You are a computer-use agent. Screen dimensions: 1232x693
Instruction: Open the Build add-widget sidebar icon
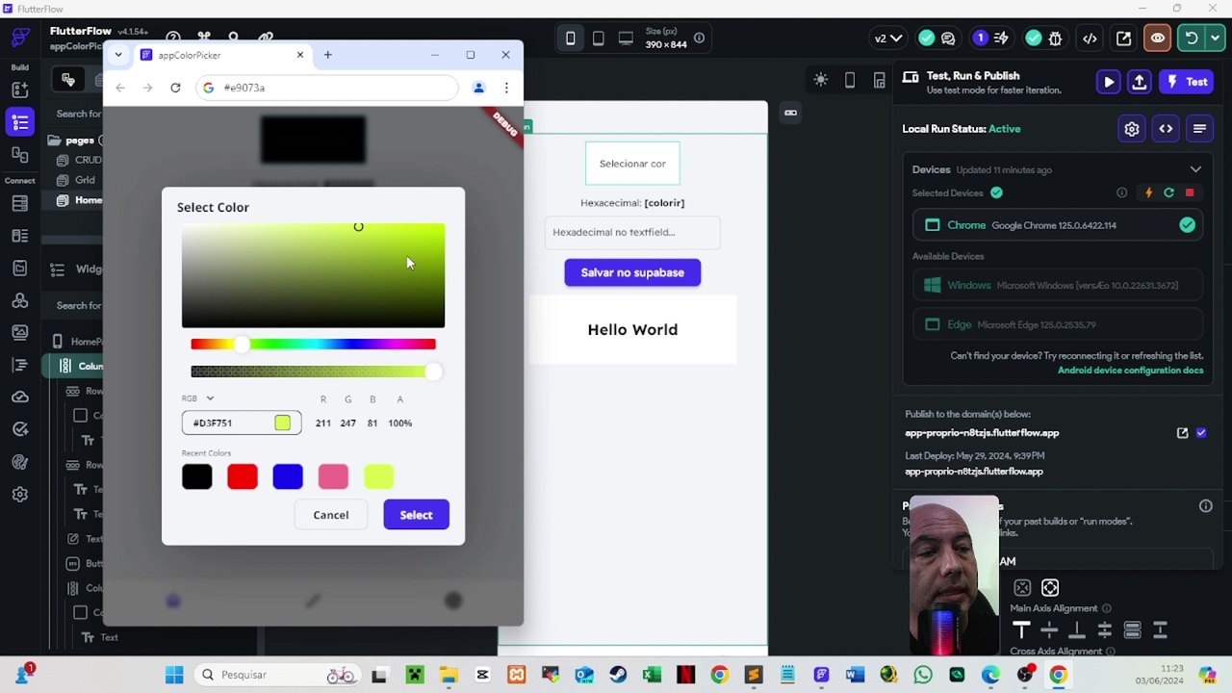(x=20, y=90)
